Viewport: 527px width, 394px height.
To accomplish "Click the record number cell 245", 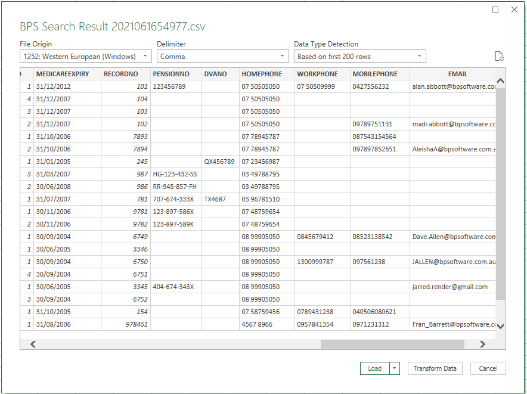I will (126, 162).
